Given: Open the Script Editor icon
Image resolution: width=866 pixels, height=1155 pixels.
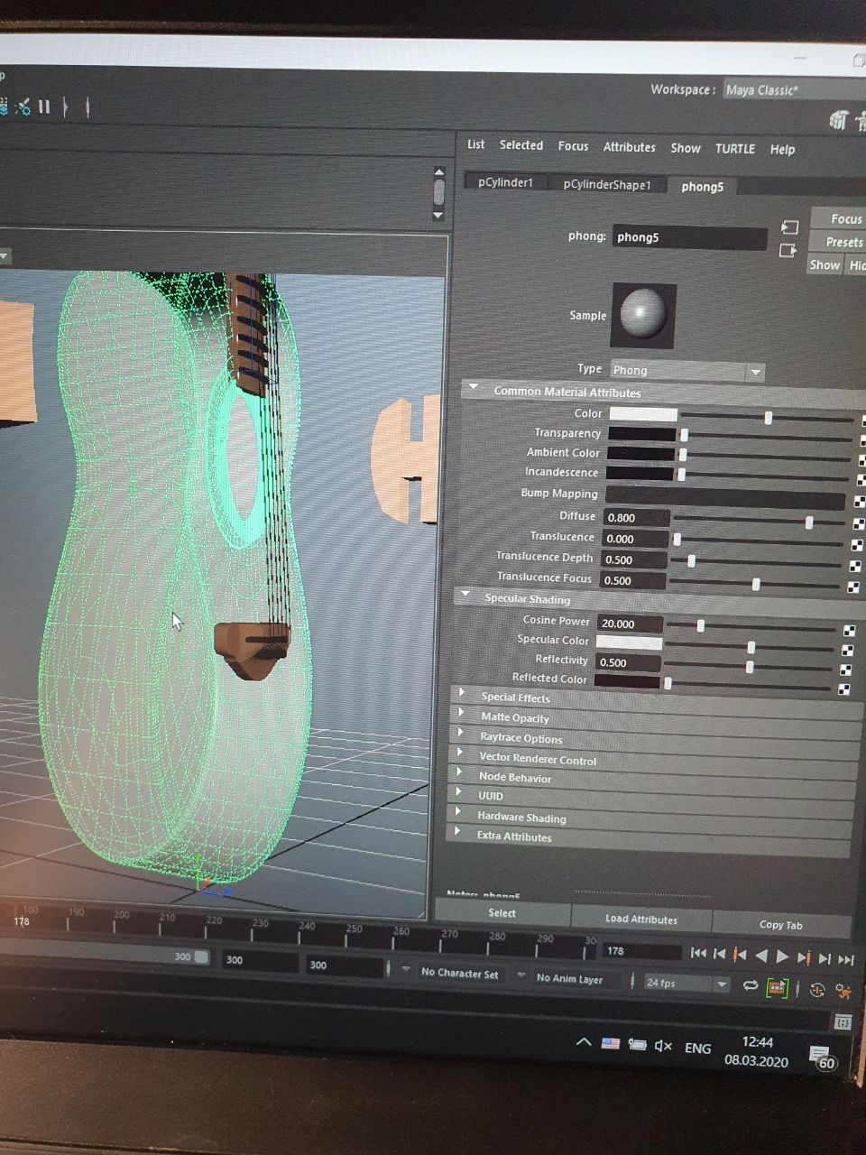Looking at the screenshot, I should tap(843, 1022).
